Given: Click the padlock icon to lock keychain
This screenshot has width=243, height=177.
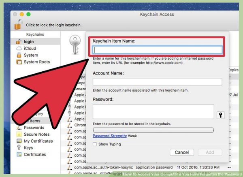Looking at the screenshot, I should point(19,24).
